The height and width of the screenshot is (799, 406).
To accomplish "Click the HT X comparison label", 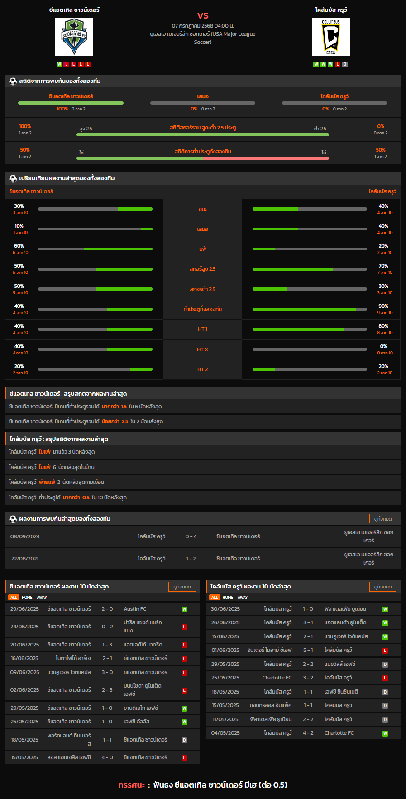I will coord(203,349).
